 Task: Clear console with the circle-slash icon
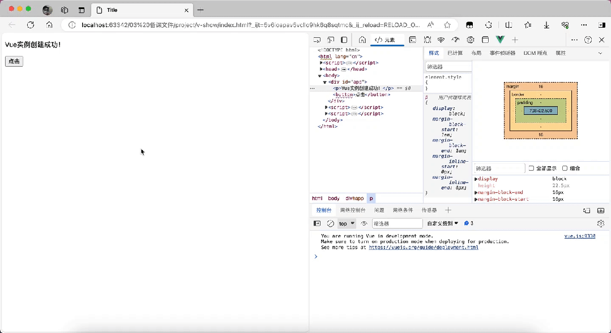click(x=331, y=223)
